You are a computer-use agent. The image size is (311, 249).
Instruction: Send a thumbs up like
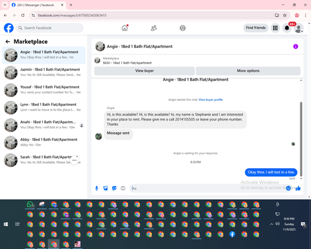click(x=298, y=188)
